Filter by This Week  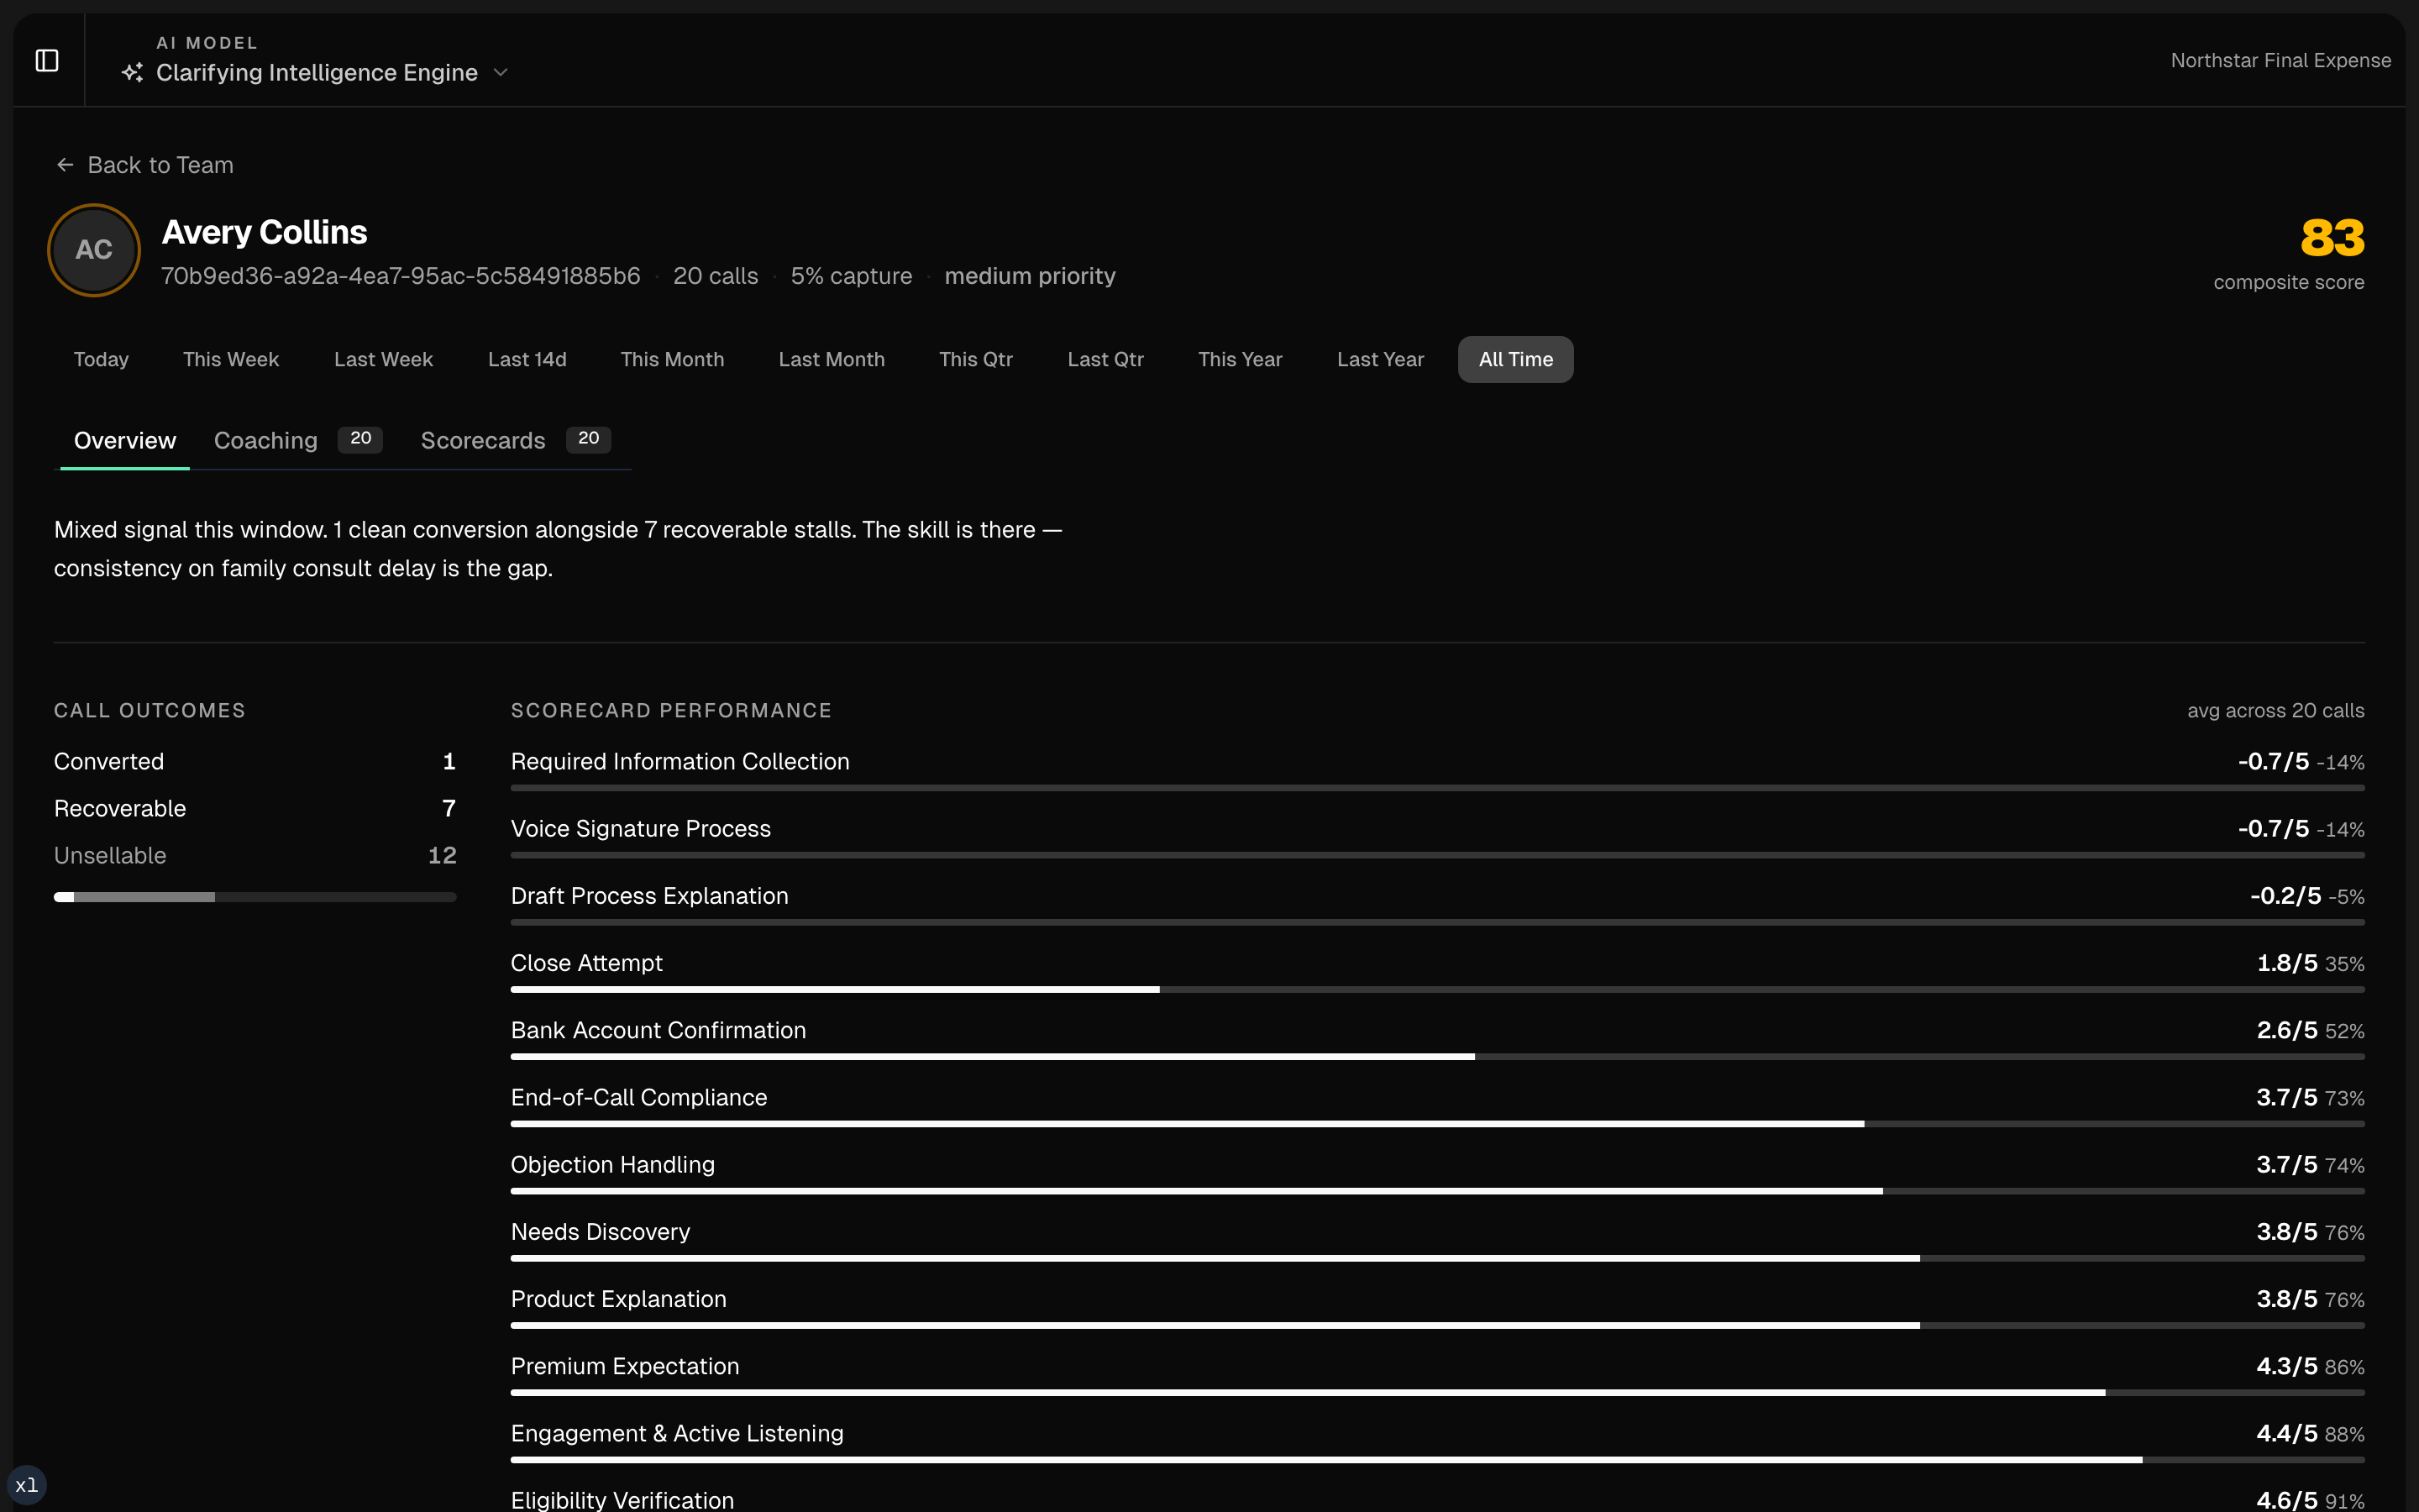231,359
